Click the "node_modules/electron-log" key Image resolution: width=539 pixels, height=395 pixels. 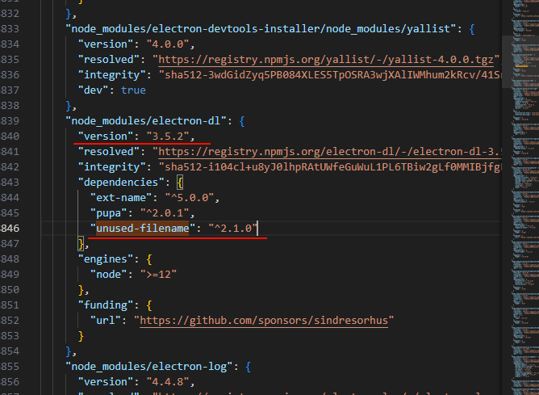[x=148, y=367]
